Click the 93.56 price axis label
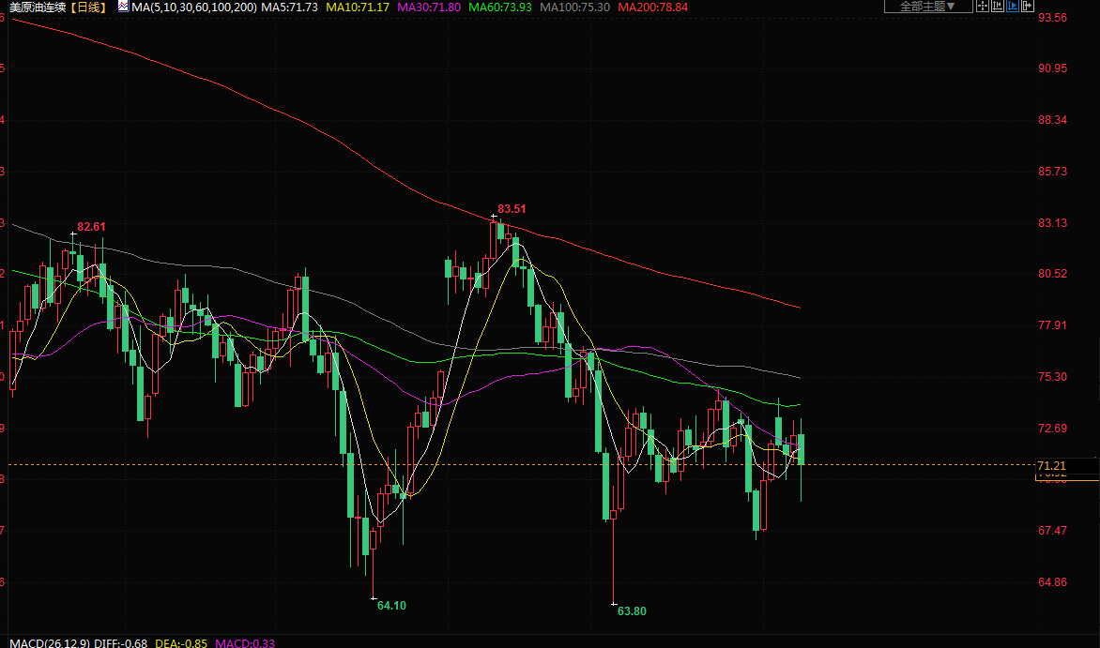 pyautogui.click(x=1052, y=18)
